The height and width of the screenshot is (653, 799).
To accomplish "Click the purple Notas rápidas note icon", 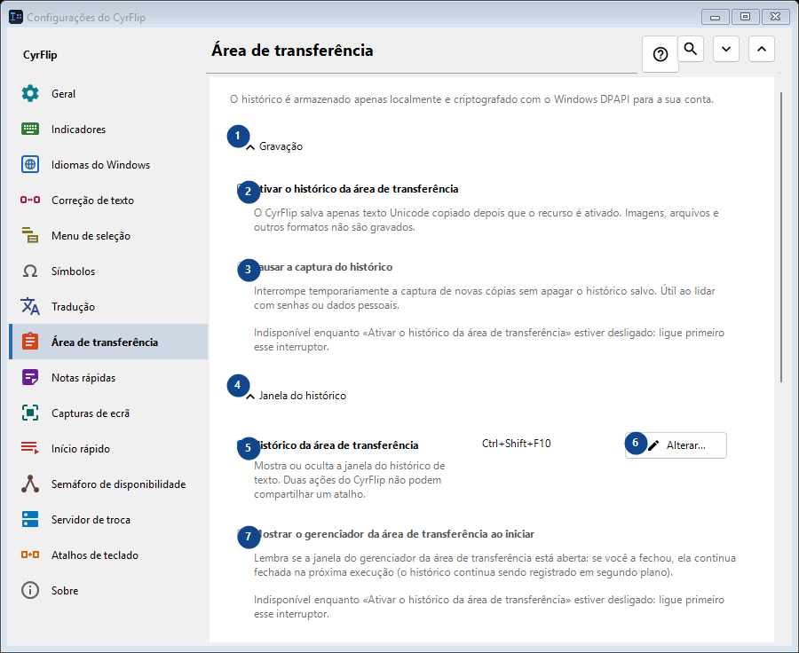I will click(30, 377).
